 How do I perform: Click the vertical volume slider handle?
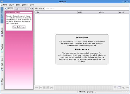tap(115, 87)
